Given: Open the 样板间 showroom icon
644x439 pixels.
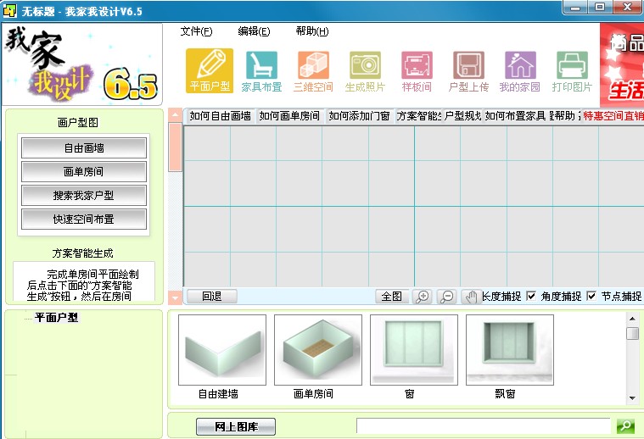Looking at the screenshot, I should [x=417, y=70].
